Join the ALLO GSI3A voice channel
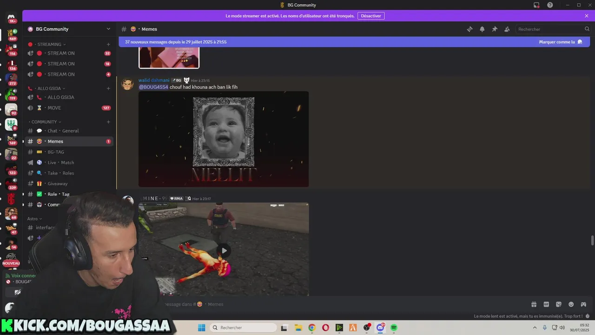Image resolution: width=595 pixels, height=335 pixels. pos(69,97)
